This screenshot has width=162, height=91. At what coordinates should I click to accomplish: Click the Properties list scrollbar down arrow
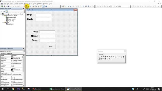(24, 85)
